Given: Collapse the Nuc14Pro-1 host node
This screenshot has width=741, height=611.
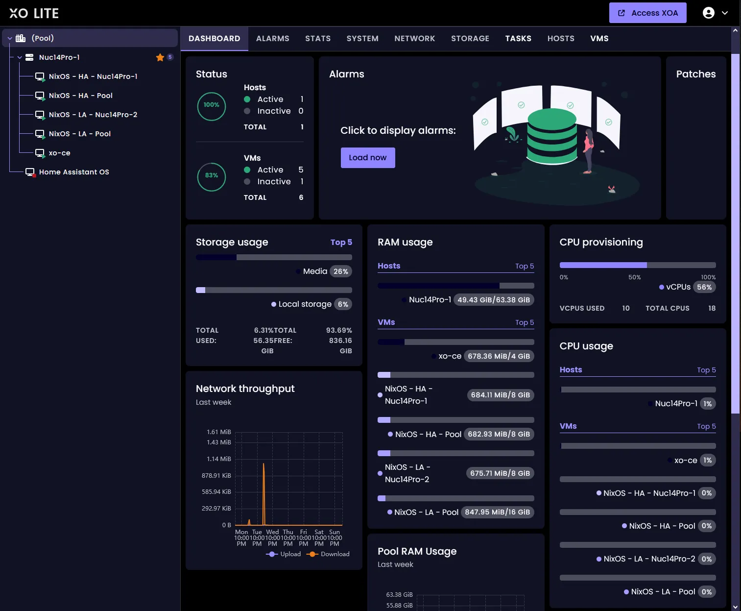Looking at the screenshot, I should point(20,57).
